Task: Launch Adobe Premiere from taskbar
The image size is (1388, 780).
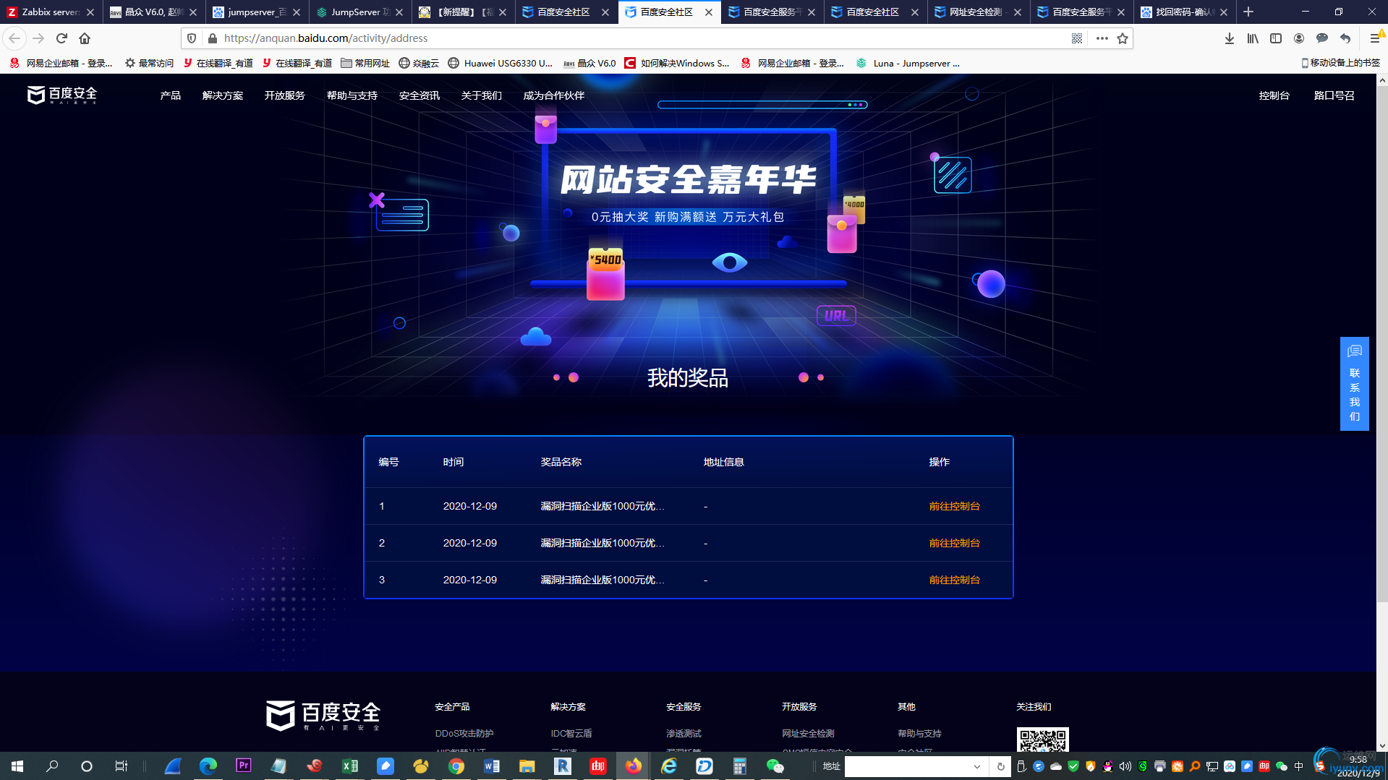Action: point(244,766)
